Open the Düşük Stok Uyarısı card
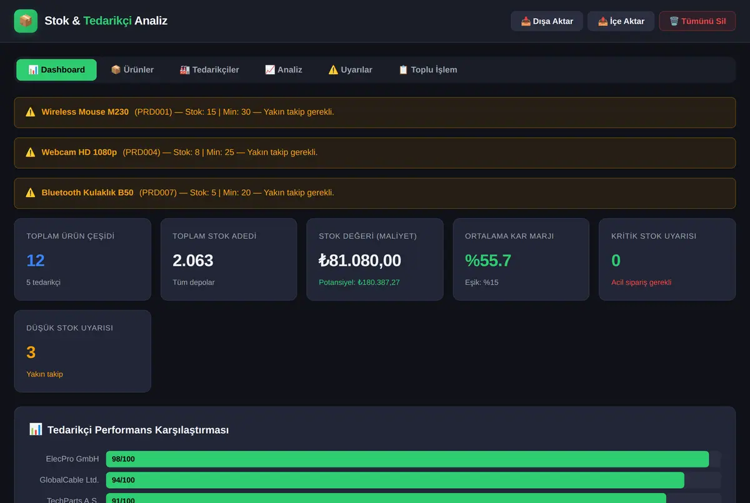750x503 pixels. point(82,351)
